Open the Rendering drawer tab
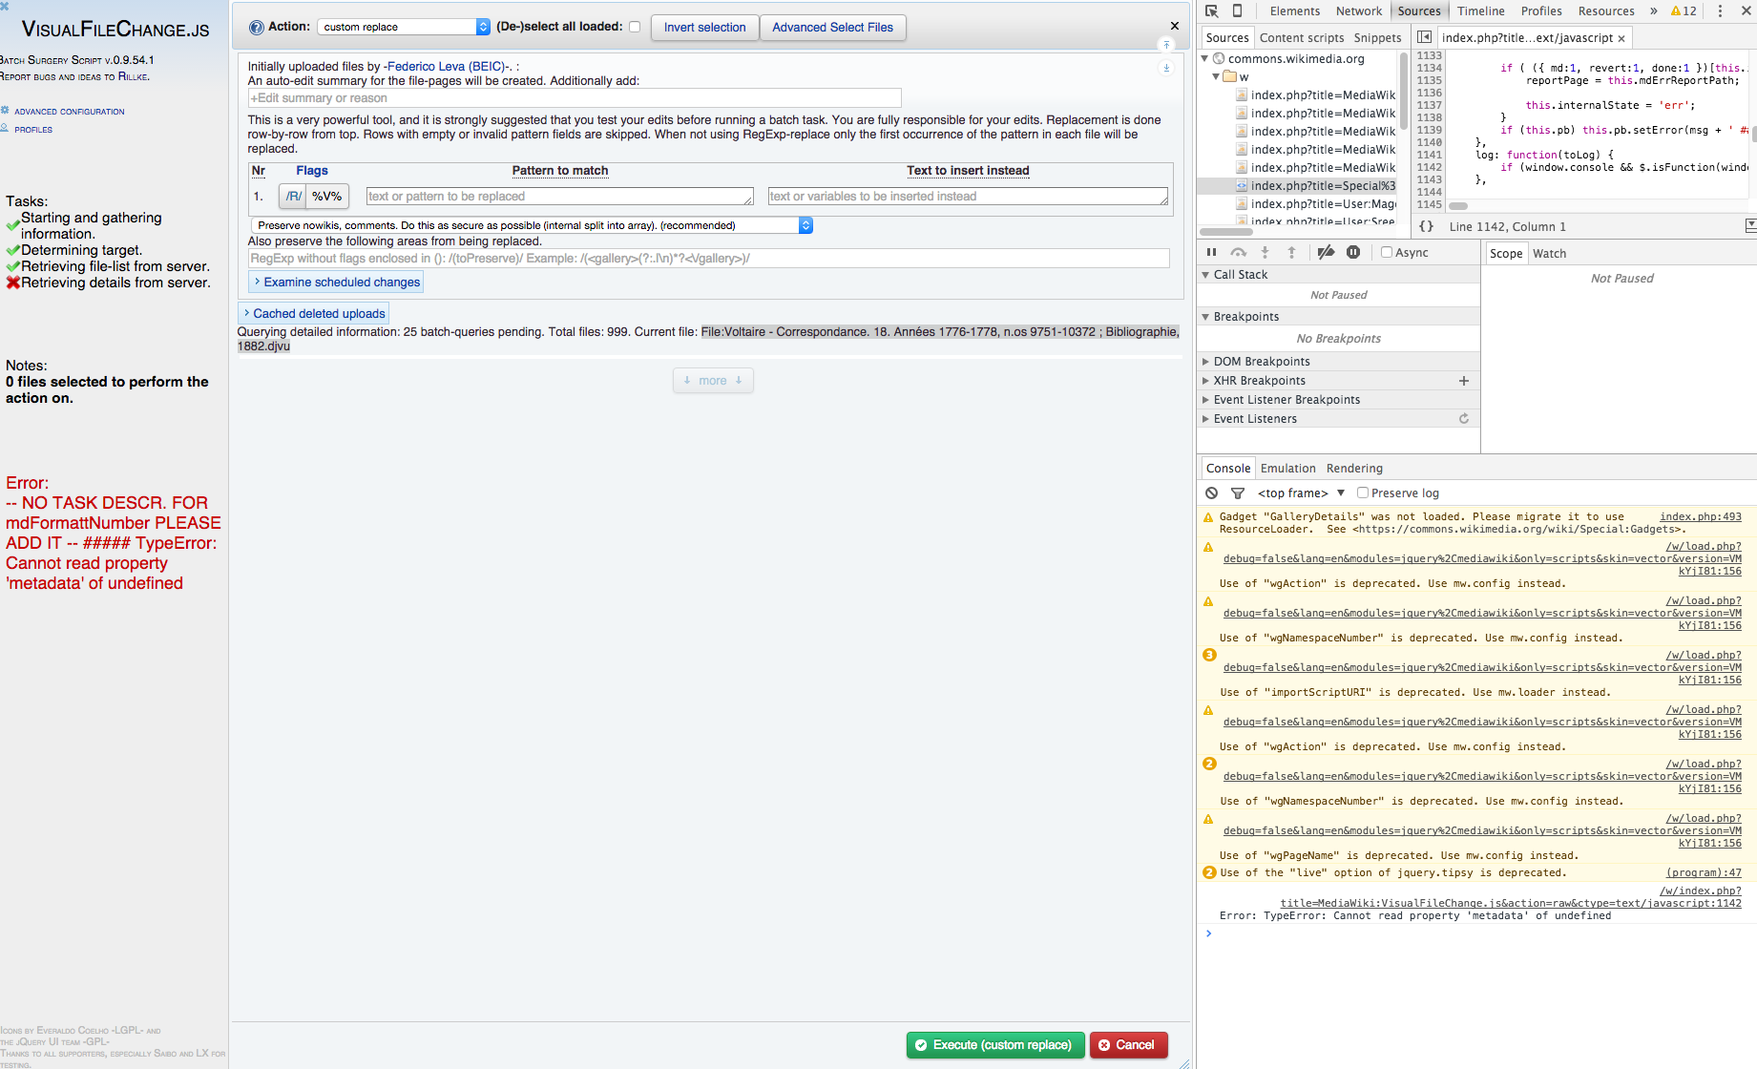This screenshot has width=1757, height=1069. tap(1354, 469)
